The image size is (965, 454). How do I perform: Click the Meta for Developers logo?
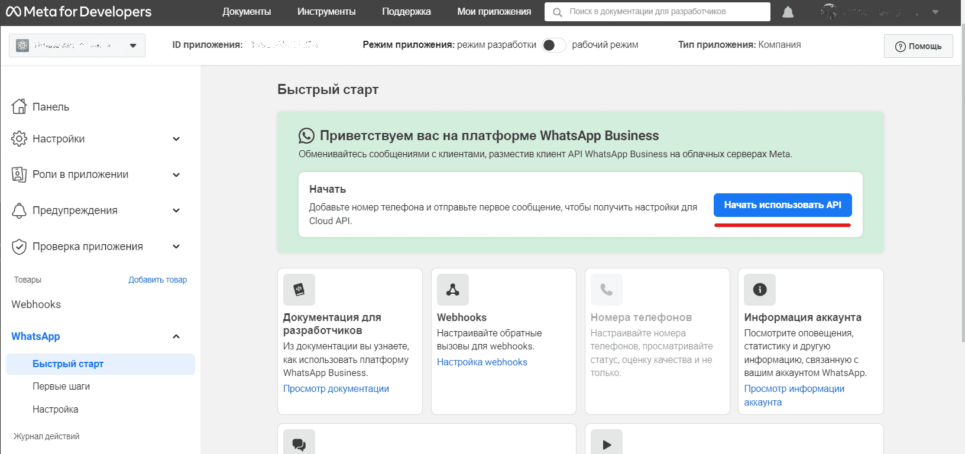(79, 12)
